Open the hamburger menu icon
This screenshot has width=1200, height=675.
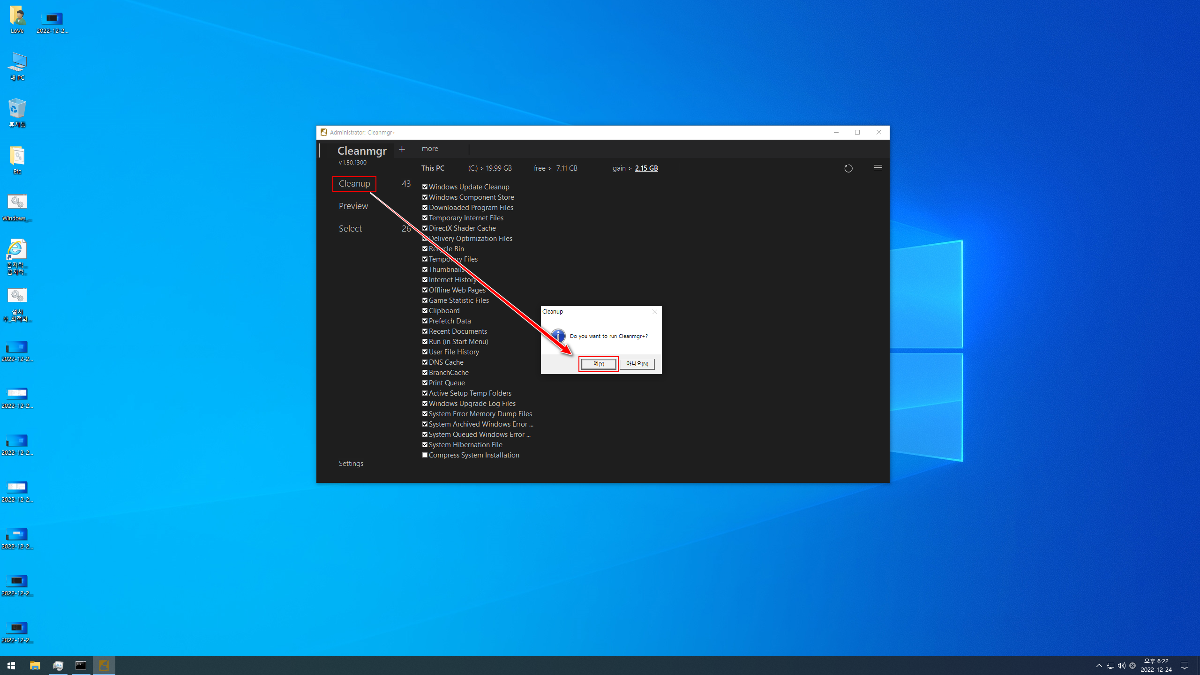(x=878, y=168)
